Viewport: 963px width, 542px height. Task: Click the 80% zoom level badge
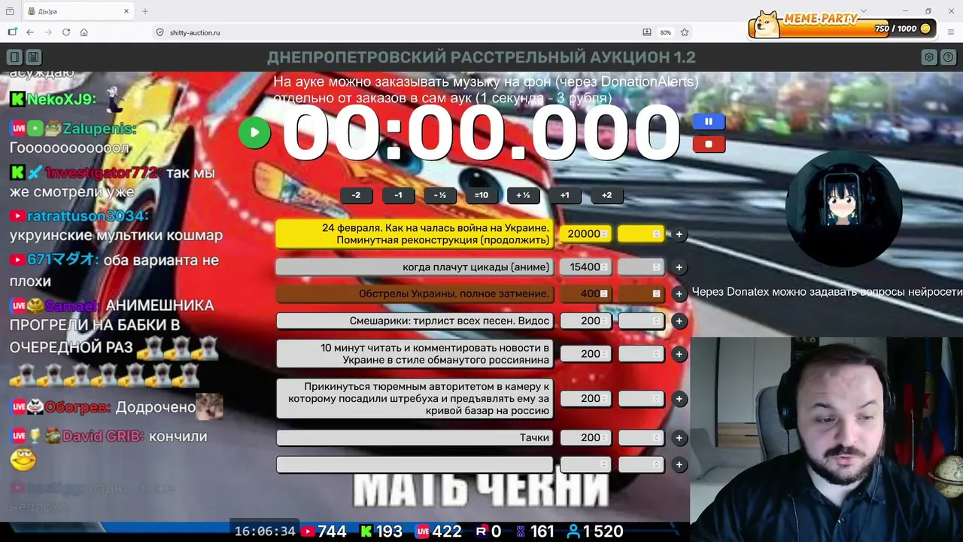(x=665, y=32)
